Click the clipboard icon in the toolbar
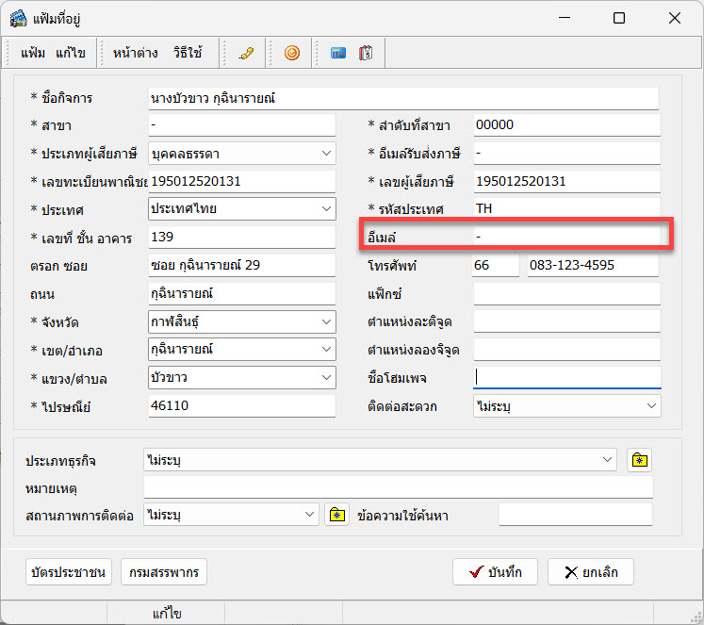 366,53
